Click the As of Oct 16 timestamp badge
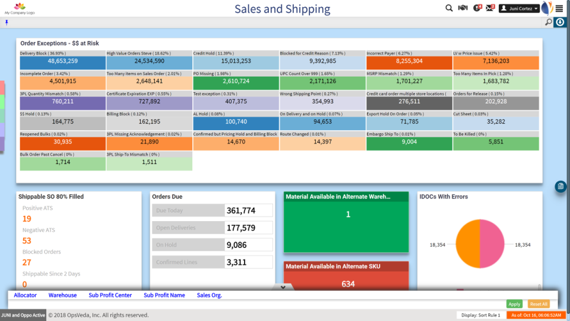 pyautogui.click(x=536, y=315)
